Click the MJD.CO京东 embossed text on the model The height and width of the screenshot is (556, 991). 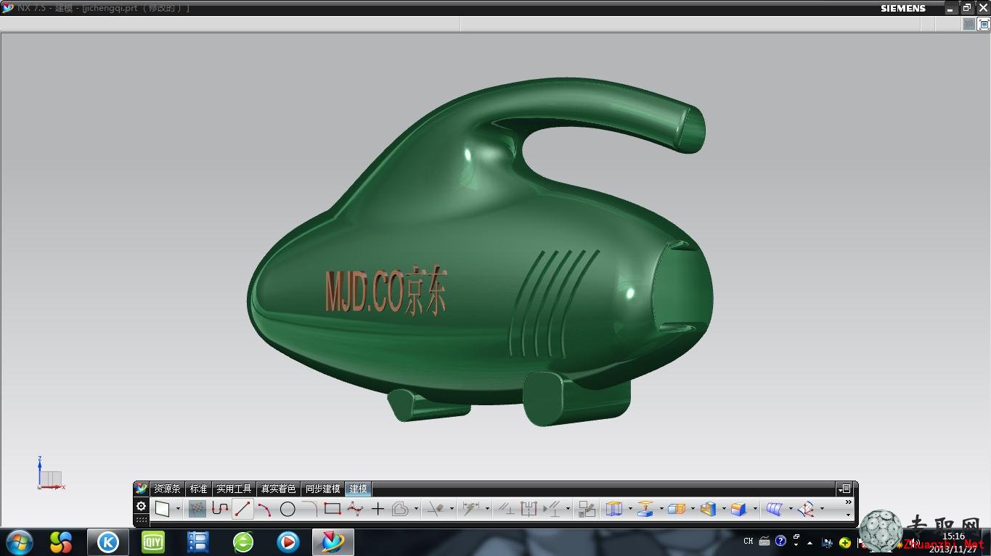point(386,291)
